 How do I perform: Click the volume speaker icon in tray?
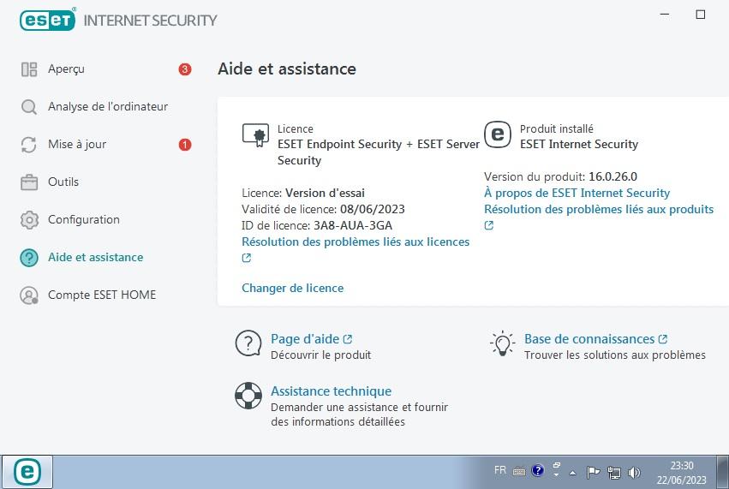(x=634, y=473)
